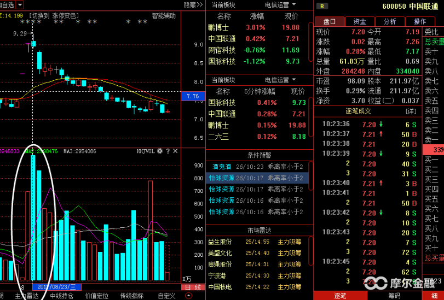Expand the indicator bar with the round arrow

click(188, 296)
